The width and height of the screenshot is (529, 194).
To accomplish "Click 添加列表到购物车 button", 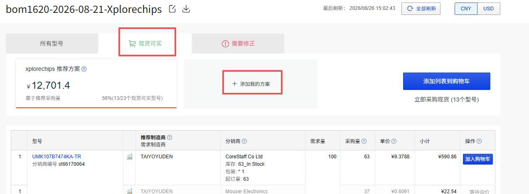I will [447, 81].
